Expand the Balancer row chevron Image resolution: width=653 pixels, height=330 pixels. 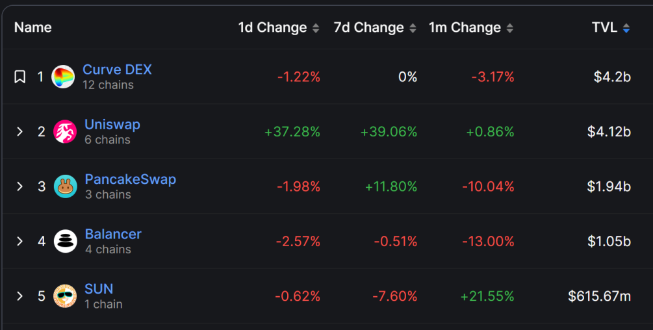click(x=20, y=242)
